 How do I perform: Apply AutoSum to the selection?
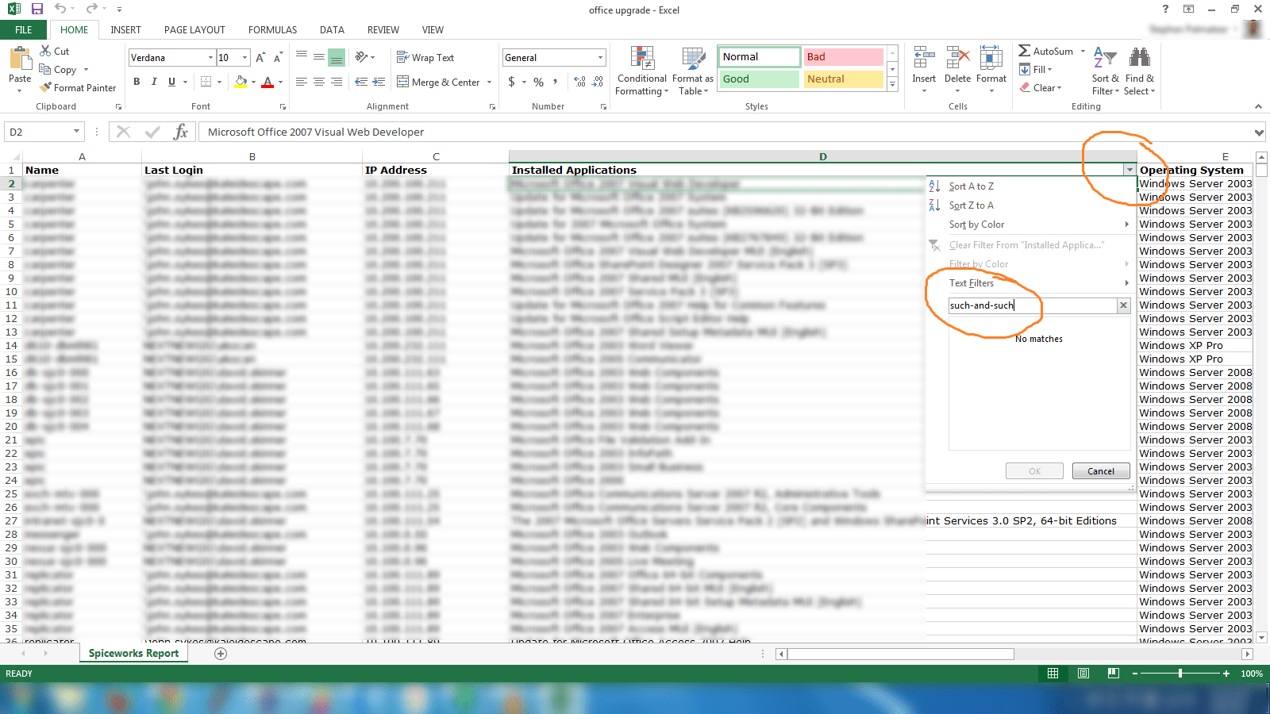tap(1048, 51)
